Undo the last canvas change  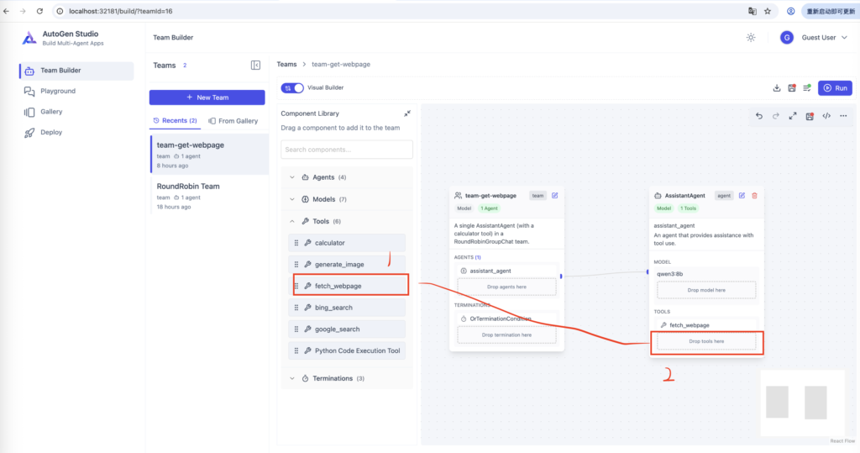[759, 116]
